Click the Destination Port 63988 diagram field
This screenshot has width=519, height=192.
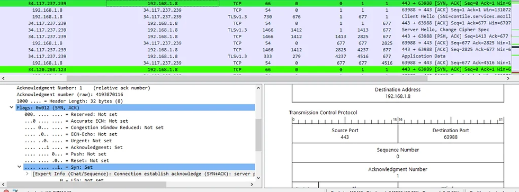(451, 133)
